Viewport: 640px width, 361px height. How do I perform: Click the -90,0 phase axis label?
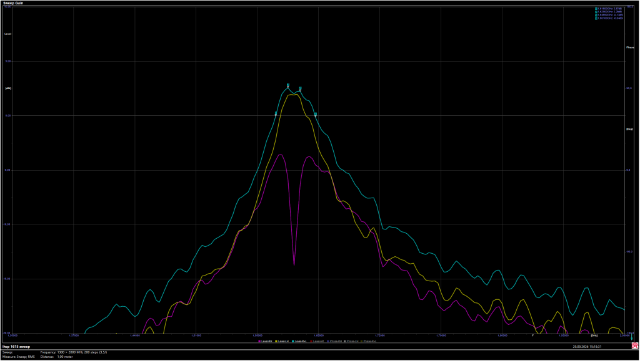629,251
